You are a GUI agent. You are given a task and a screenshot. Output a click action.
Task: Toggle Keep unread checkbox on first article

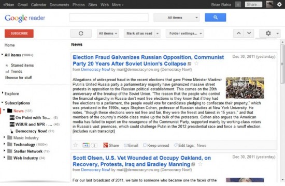(145, 145)
